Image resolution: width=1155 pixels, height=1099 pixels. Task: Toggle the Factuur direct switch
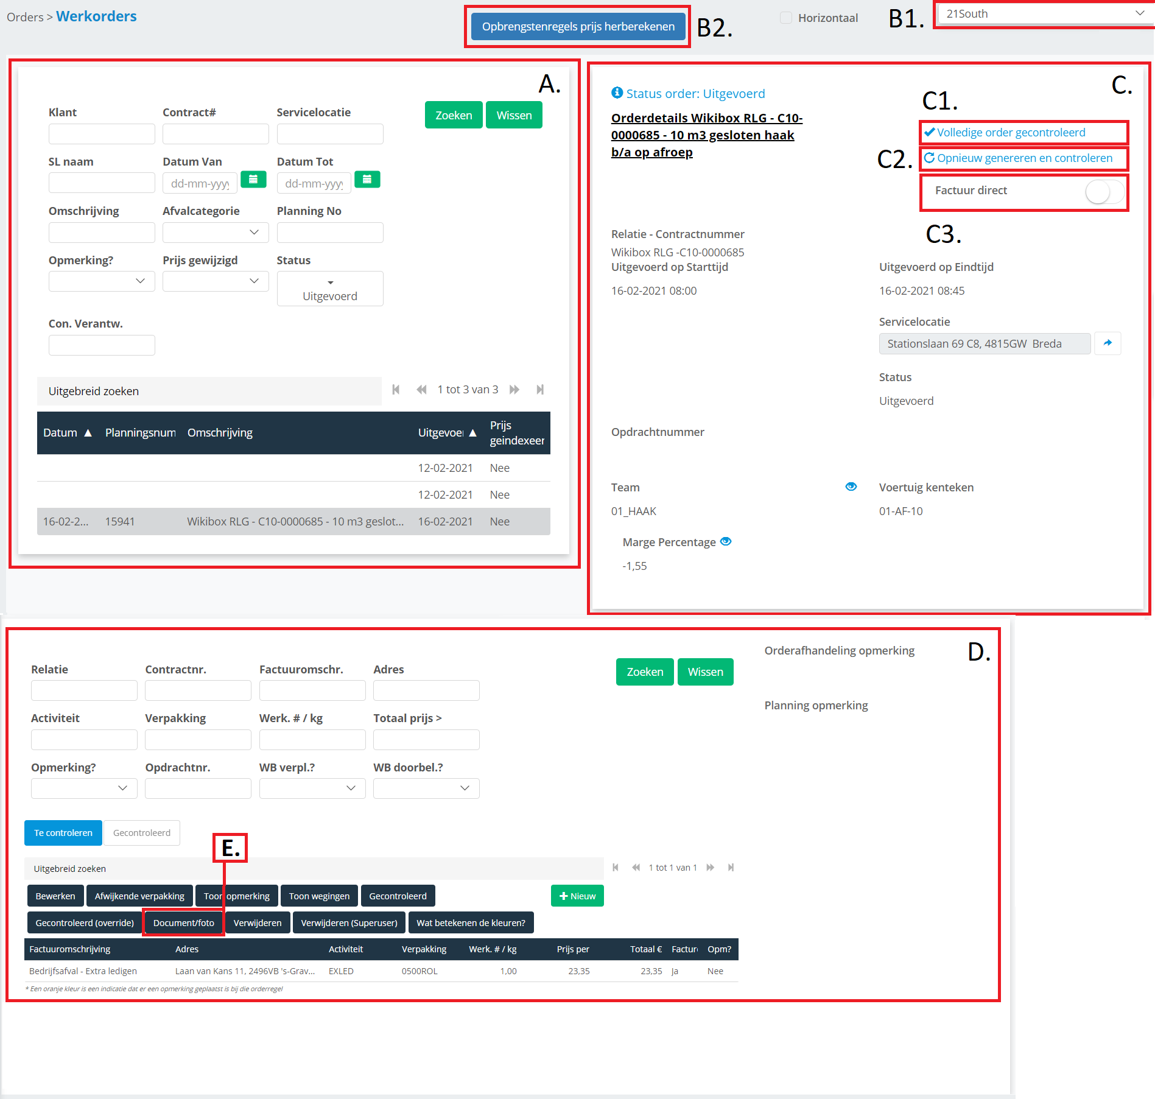[x=1104, y=192]
